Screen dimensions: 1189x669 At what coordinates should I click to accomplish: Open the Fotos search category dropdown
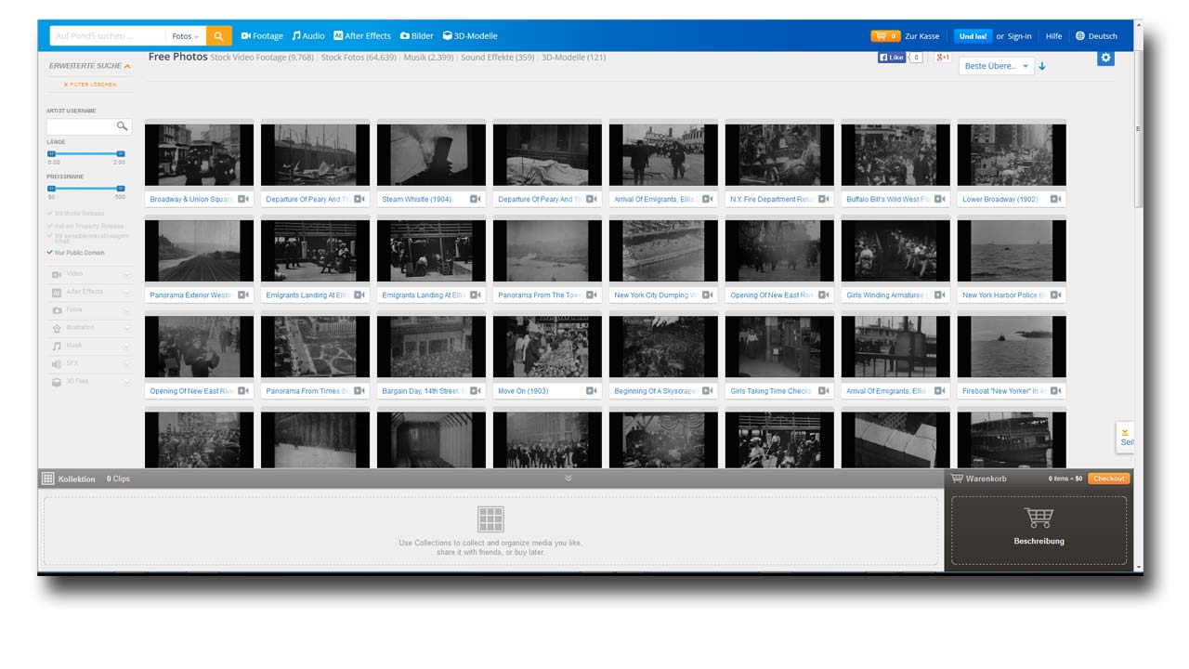pyautogui.click(x=186, y=36)
